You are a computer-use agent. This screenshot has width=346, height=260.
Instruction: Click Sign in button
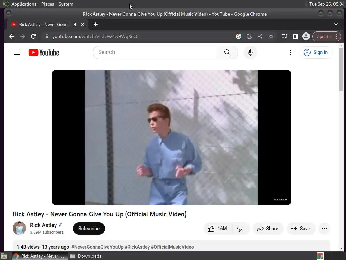tap(316, 52)
